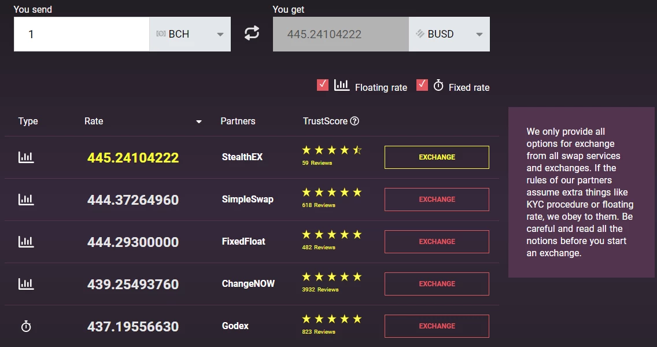Click the stopwatch icon beside Fixed rate
Image resolution: width=657 pixels, height=347 pixels.
[x=438, y=86]
